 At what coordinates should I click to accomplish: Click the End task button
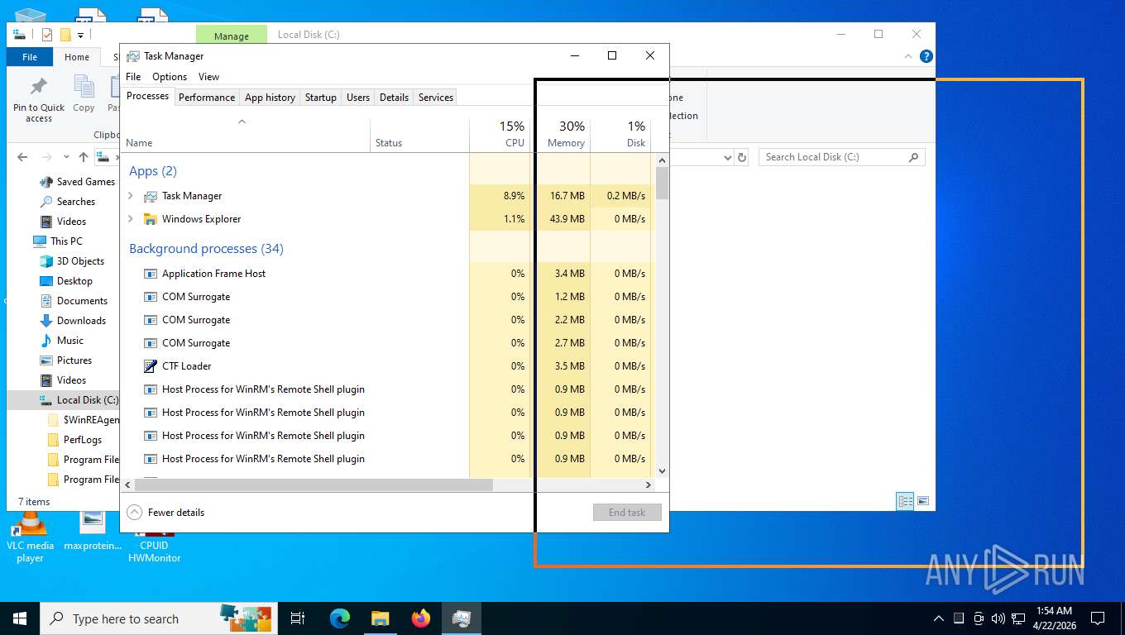coord(627,513)
